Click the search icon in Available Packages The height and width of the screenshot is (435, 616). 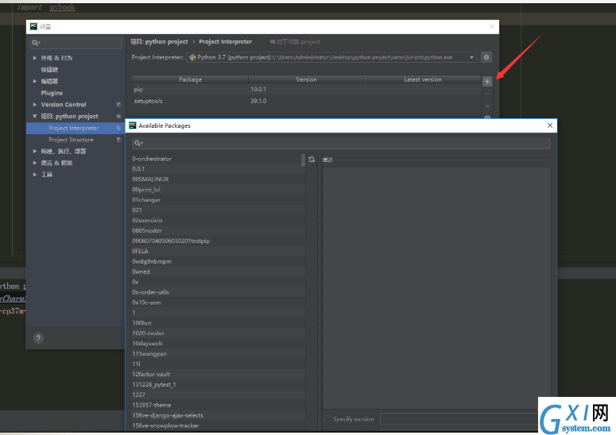(x=138, y=143)
